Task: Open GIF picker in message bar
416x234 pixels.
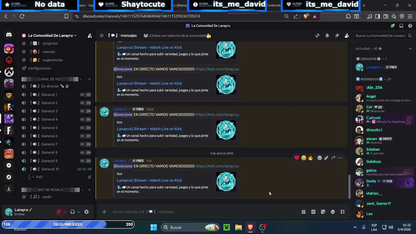Action: click(313, 212)
